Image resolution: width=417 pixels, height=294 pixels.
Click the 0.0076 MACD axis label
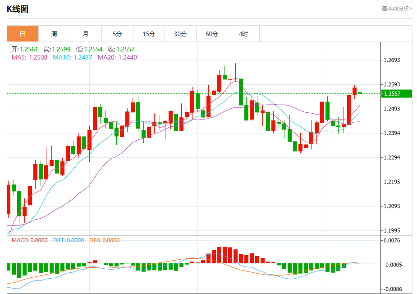[x=392, y=240]
